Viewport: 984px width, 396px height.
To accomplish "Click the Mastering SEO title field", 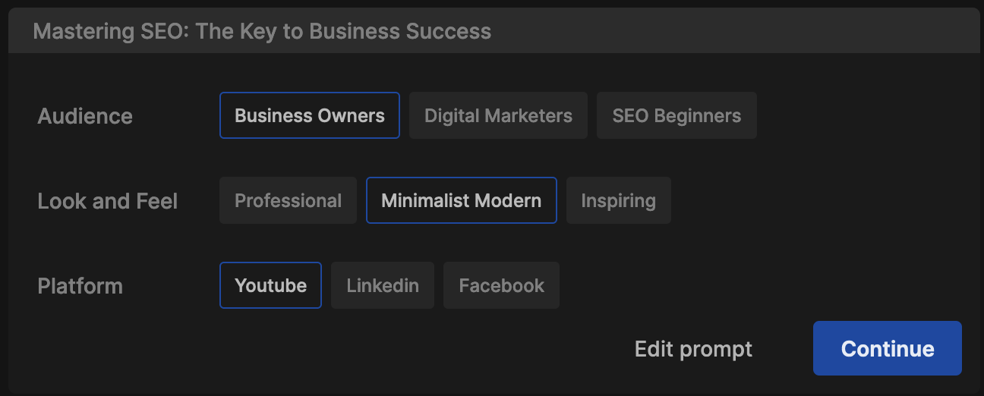I will [494, 31].
